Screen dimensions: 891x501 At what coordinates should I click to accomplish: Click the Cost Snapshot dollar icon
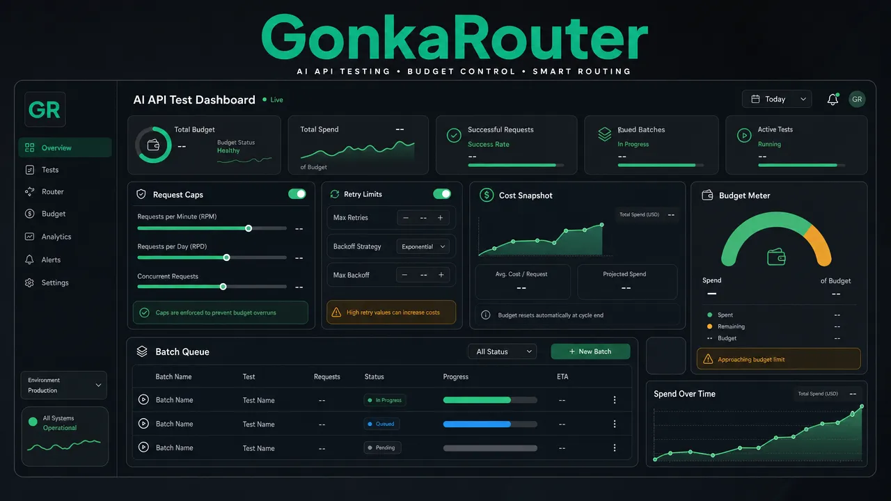tap(487, 196)
